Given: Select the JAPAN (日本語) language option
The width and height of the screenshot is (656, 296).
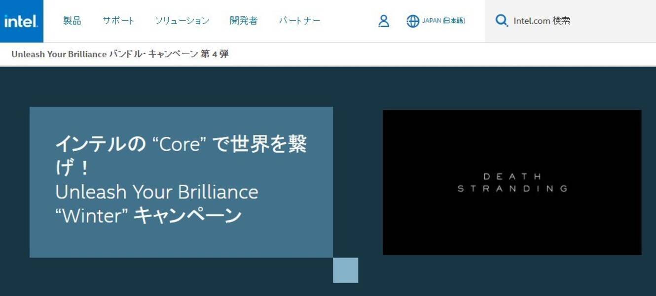Looking at the screenshot, I should (443, 21).
